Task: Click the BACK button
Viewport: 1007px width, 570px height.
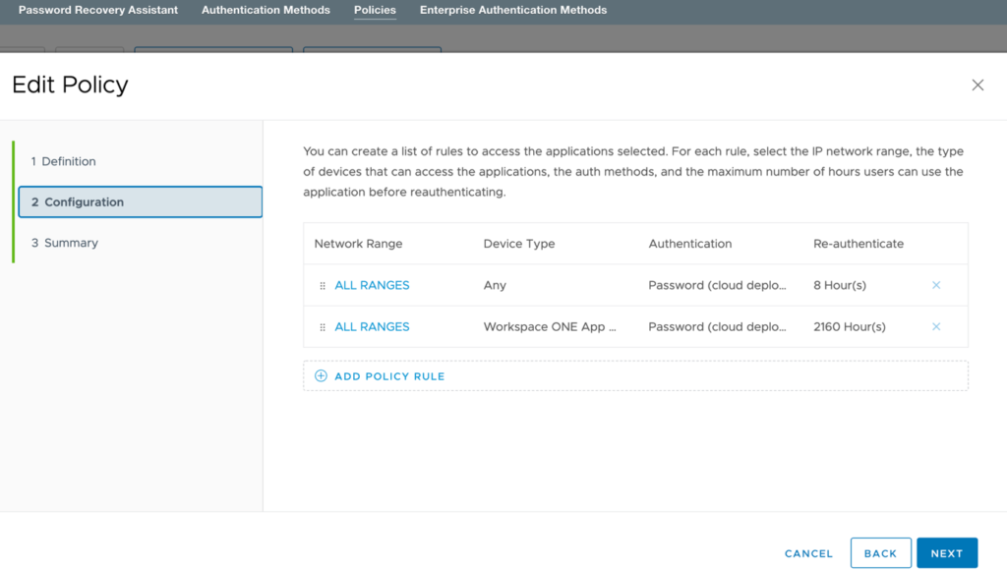Action: [x=880, y=552]
